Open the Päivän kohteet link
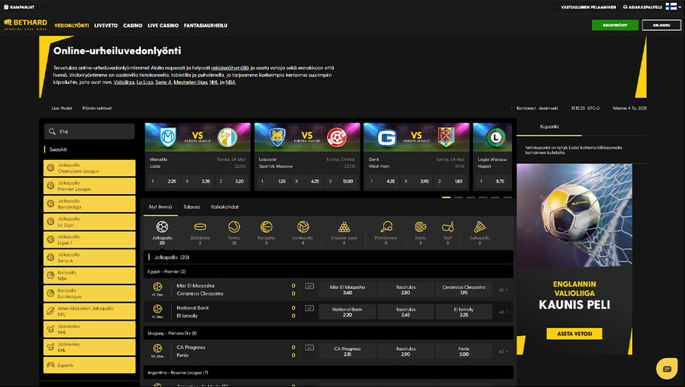Image resolution: width=685 pixels, height=387 pixels. (97, 108)
